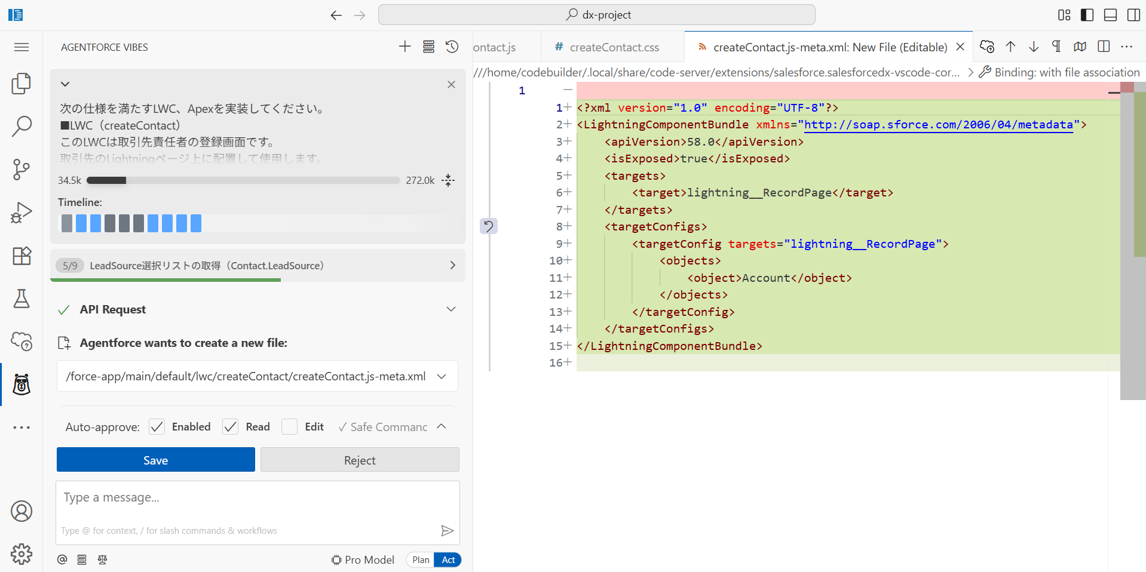Viewport: 1146px width, 572px height.
Task: Select the createContact.js-meta.xml editor tab
Action: [x=825, y=47]
